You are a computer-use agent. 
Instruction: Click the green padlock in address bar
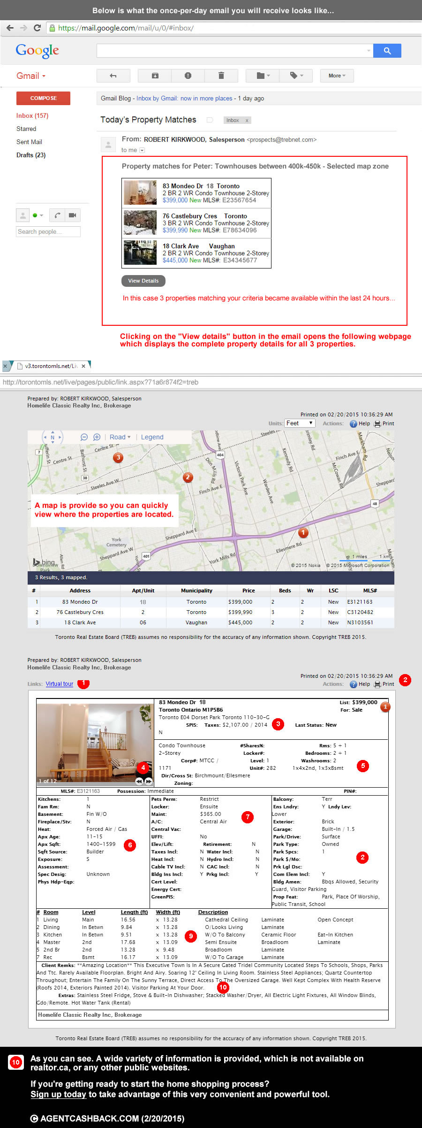coord(52,28)
